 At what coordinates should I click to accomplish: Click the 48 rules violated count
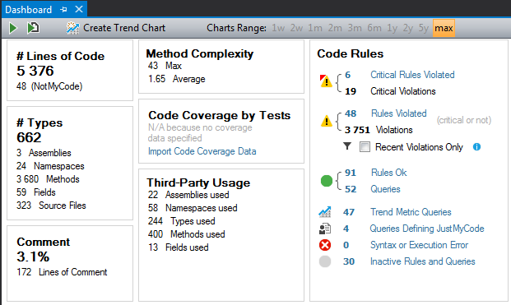click(351, 113)
